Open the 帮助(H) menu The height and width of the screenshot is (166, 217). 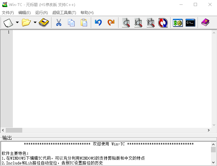(x=87, y=13)
